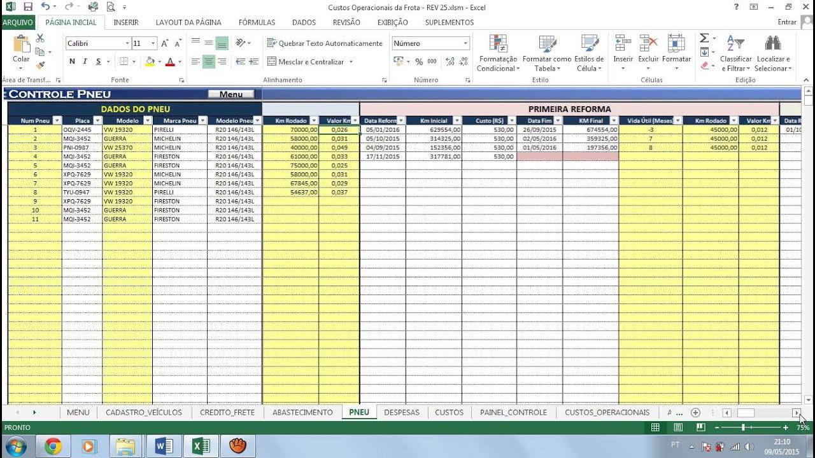
Task: Click the Cut scissors icon
Action: 40,39
